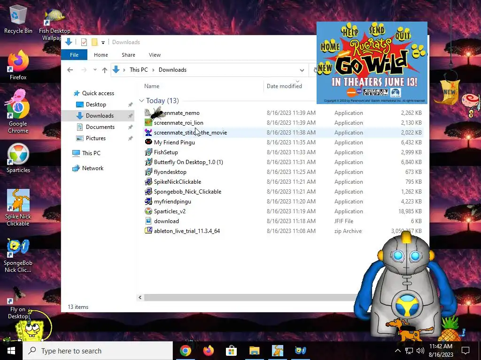Launch Google Chrome desktop shortcut
Image resolution: width=481 pixels, height=360 pixels.
point(18,111)
